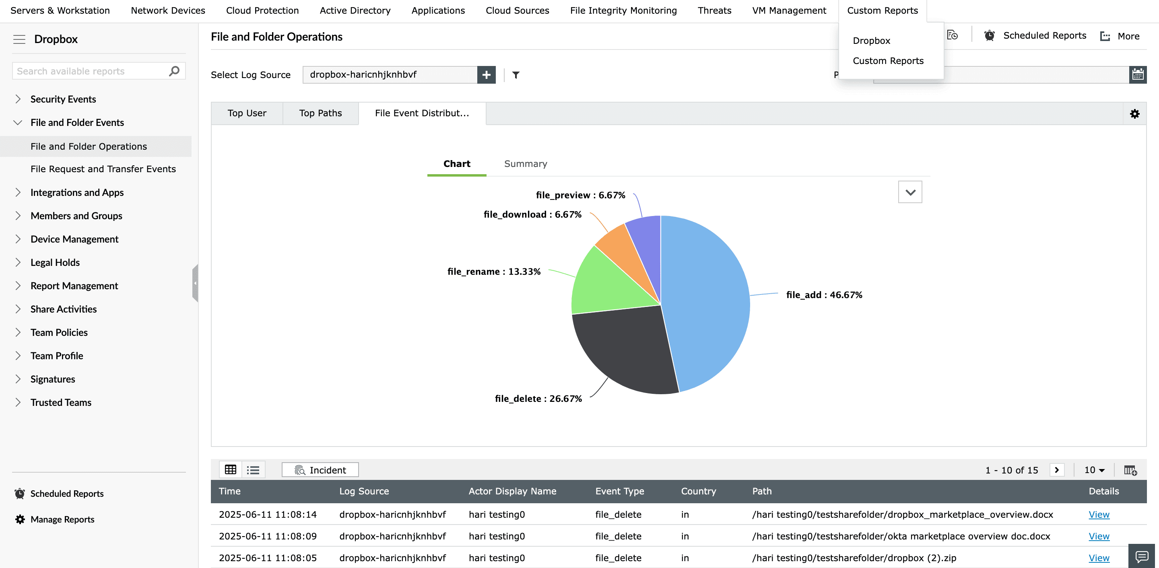Click the report schedule history icon
The image size is (1159, 568).
tap(952, 35)
